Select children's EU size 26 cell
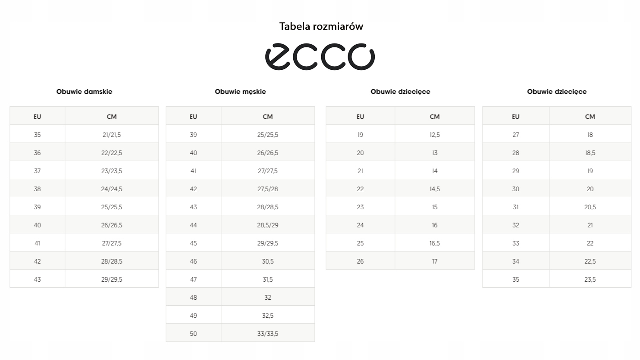Image resolution: width=640 pixels, height=360 pixels. pyautogui.click(x=360, y=261)
